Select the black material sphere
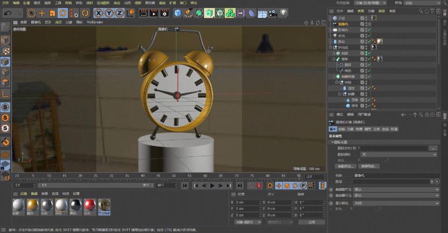This screenshot has width=448, height=233. click(76, 206)
